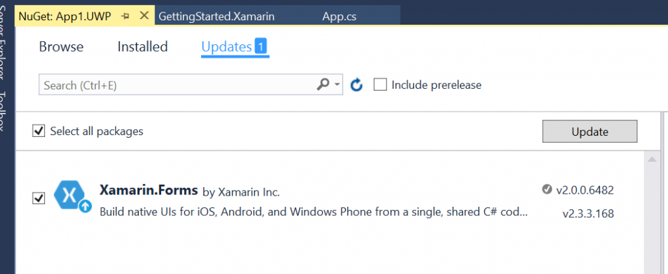Click the 'by Xamarin Inc.' author text
Screen dimensions: 668x274
pos(241,192)
